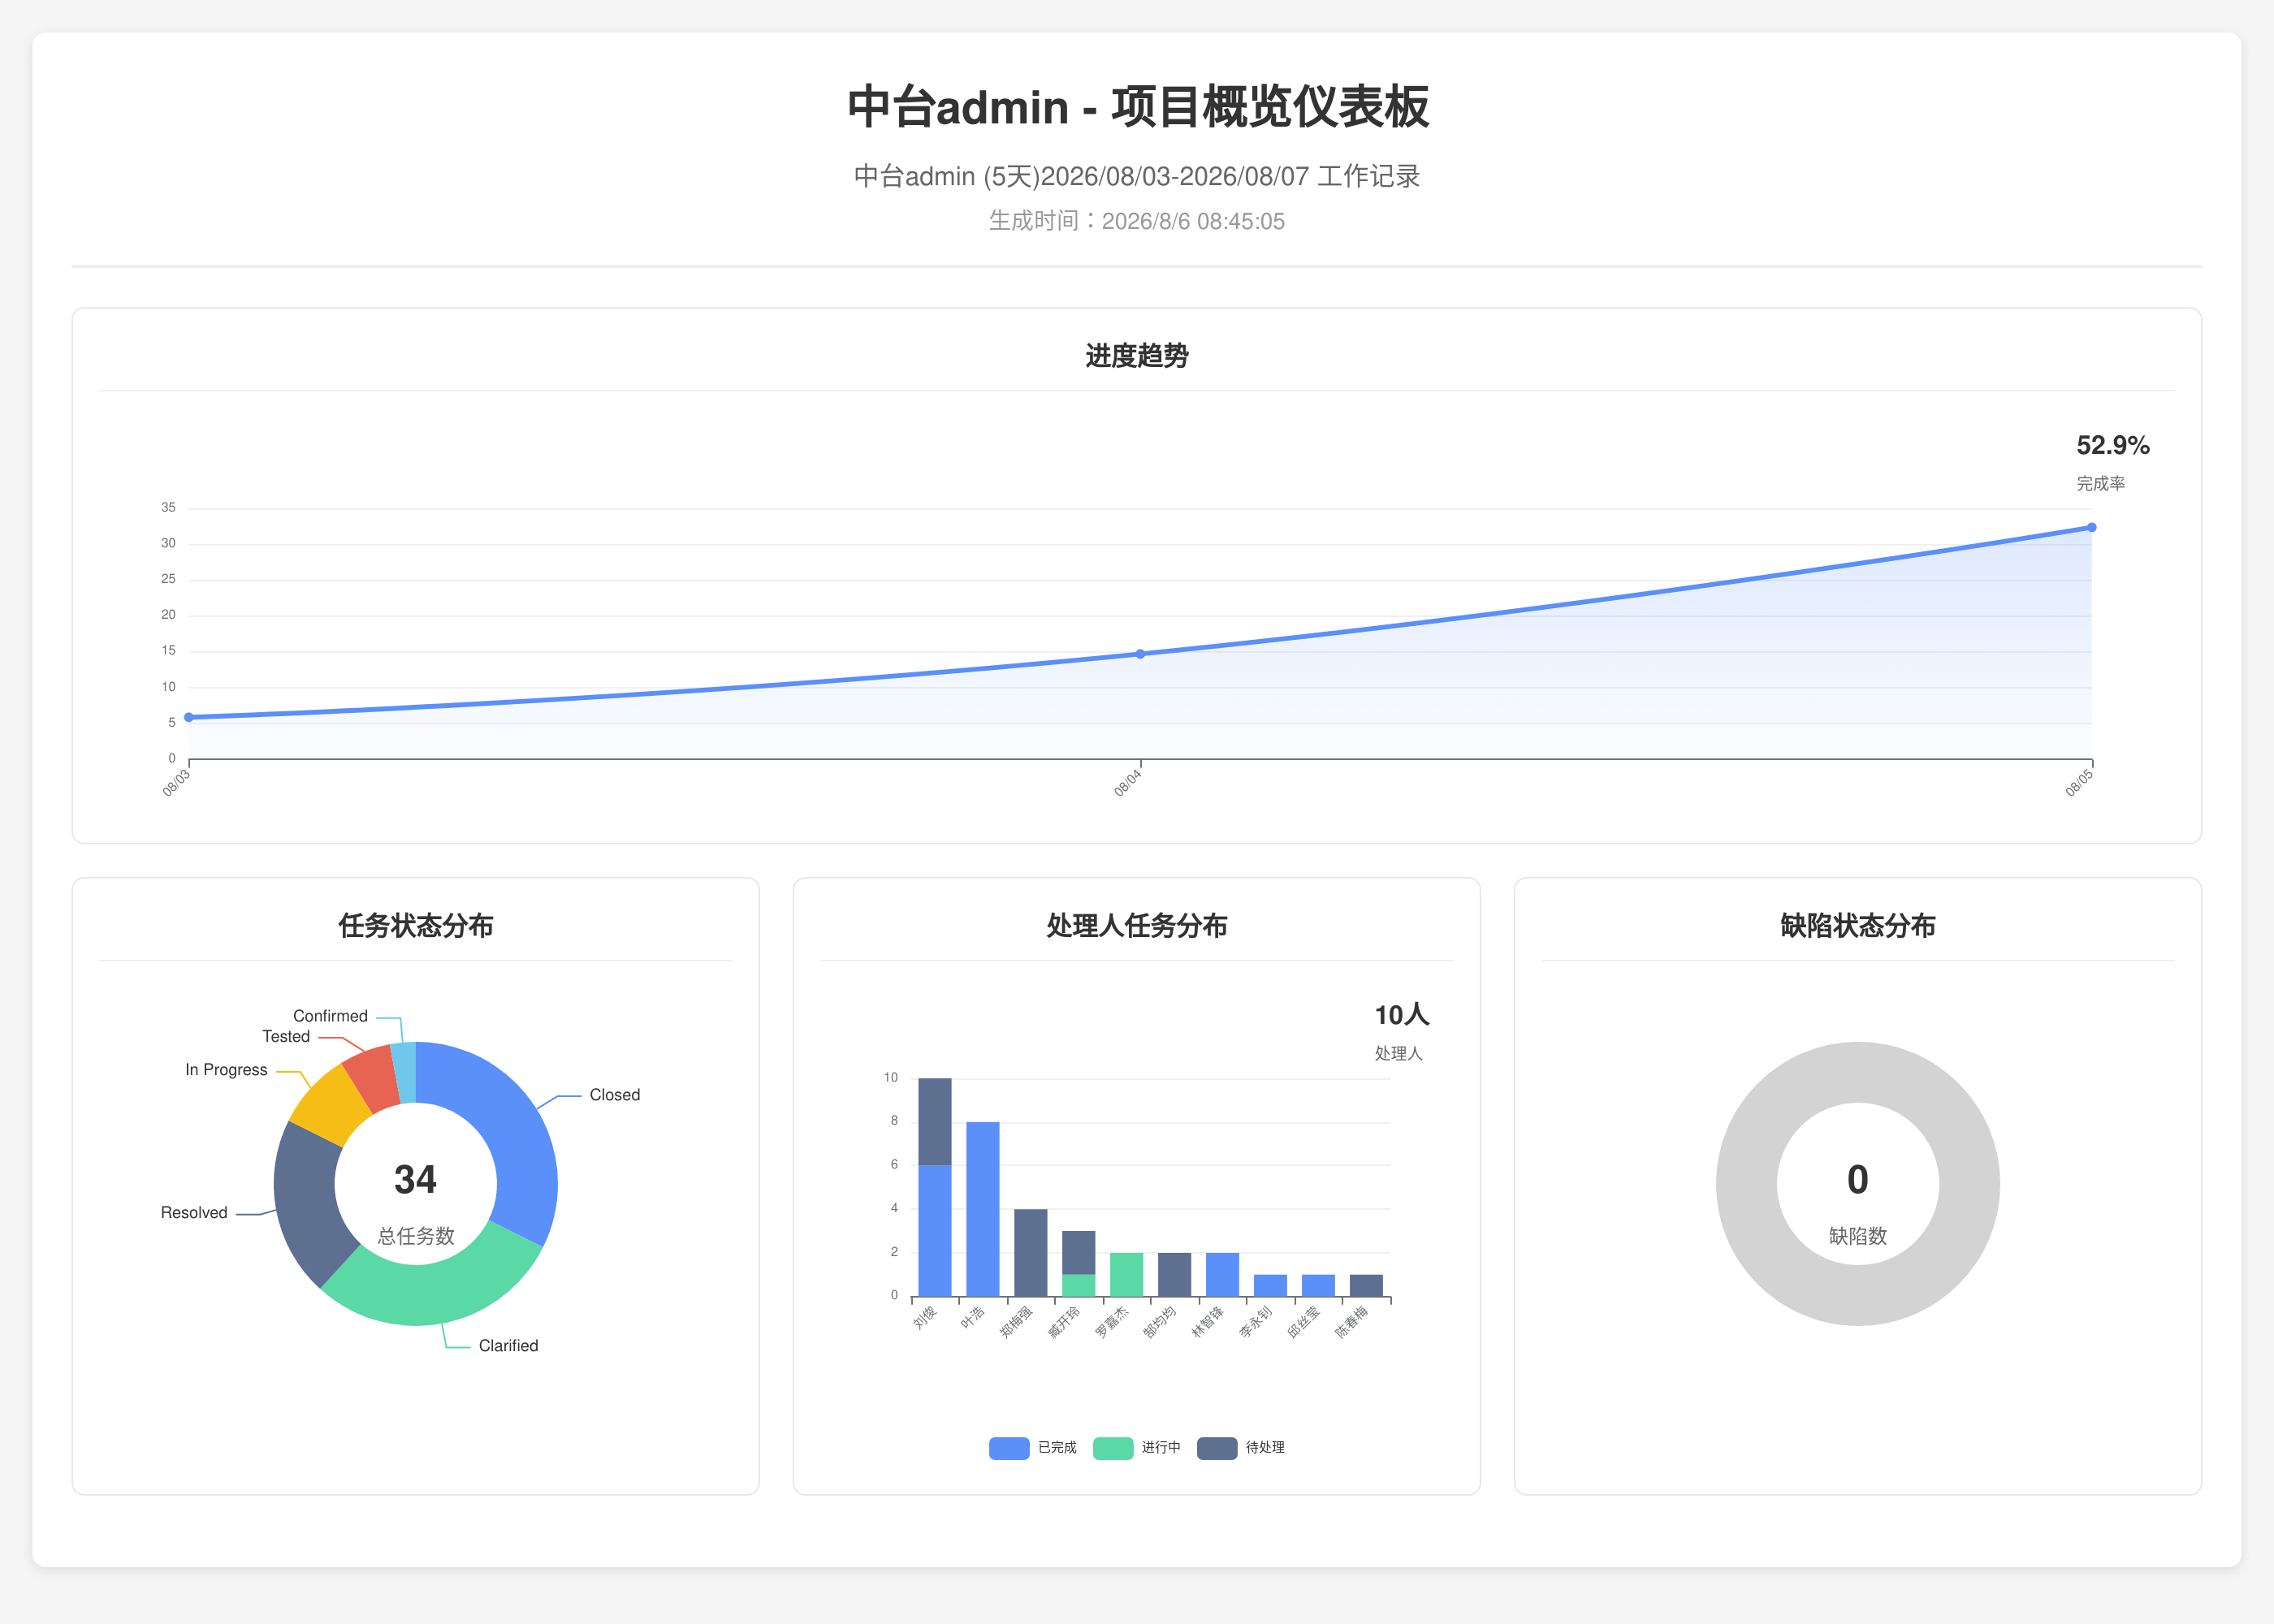Click the 35 y-axis tick on trend chart
2274x1624 pixels.
168,508
